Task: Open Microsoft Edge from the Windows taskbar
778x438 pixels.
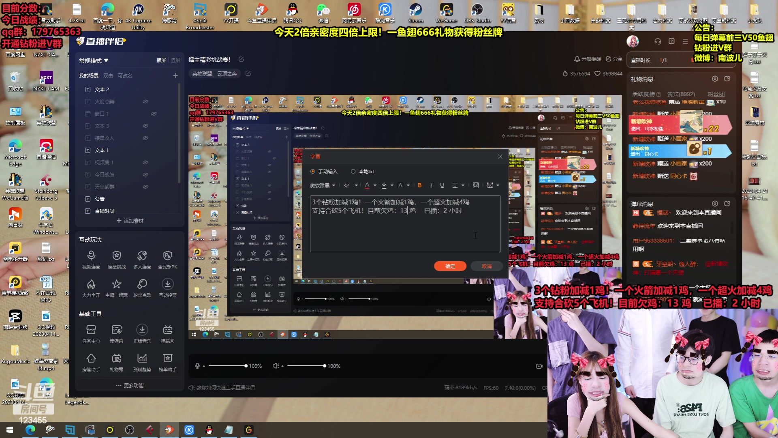Action: (x=30, y=430)
